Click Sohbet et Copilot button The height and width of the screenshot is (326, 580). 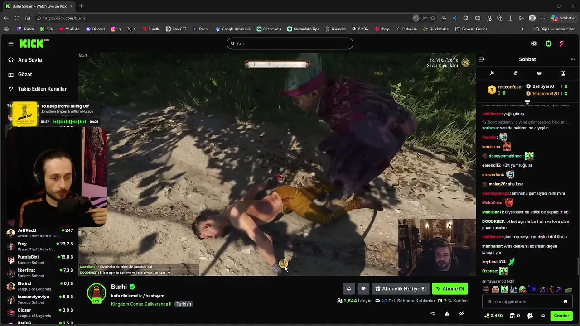click(x=563, y=18)
